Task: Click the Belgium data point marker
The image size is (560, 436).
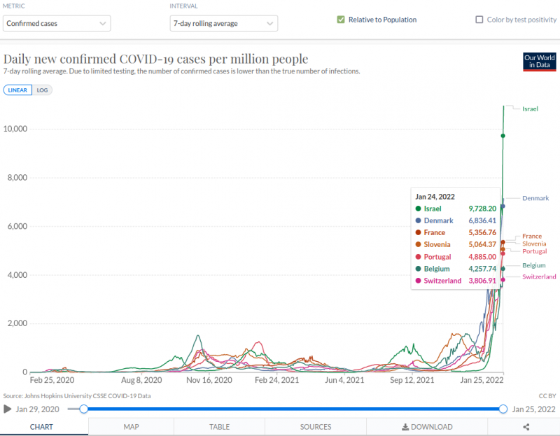Action: click(503, 269)
